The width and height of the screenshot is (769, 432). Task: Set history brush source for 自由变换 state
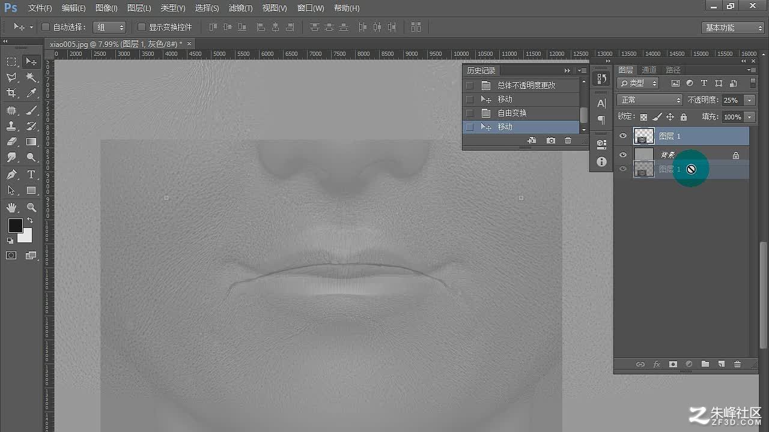coord(470,113)
